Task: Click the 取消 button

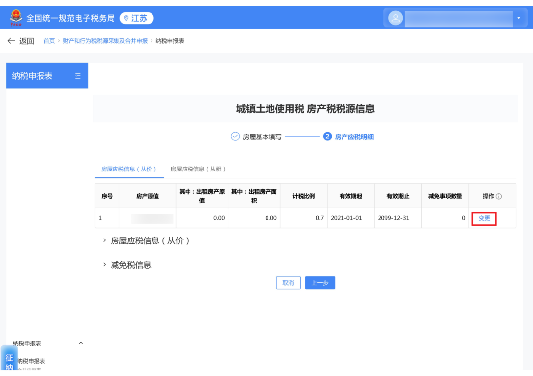Action: (288, 283)
